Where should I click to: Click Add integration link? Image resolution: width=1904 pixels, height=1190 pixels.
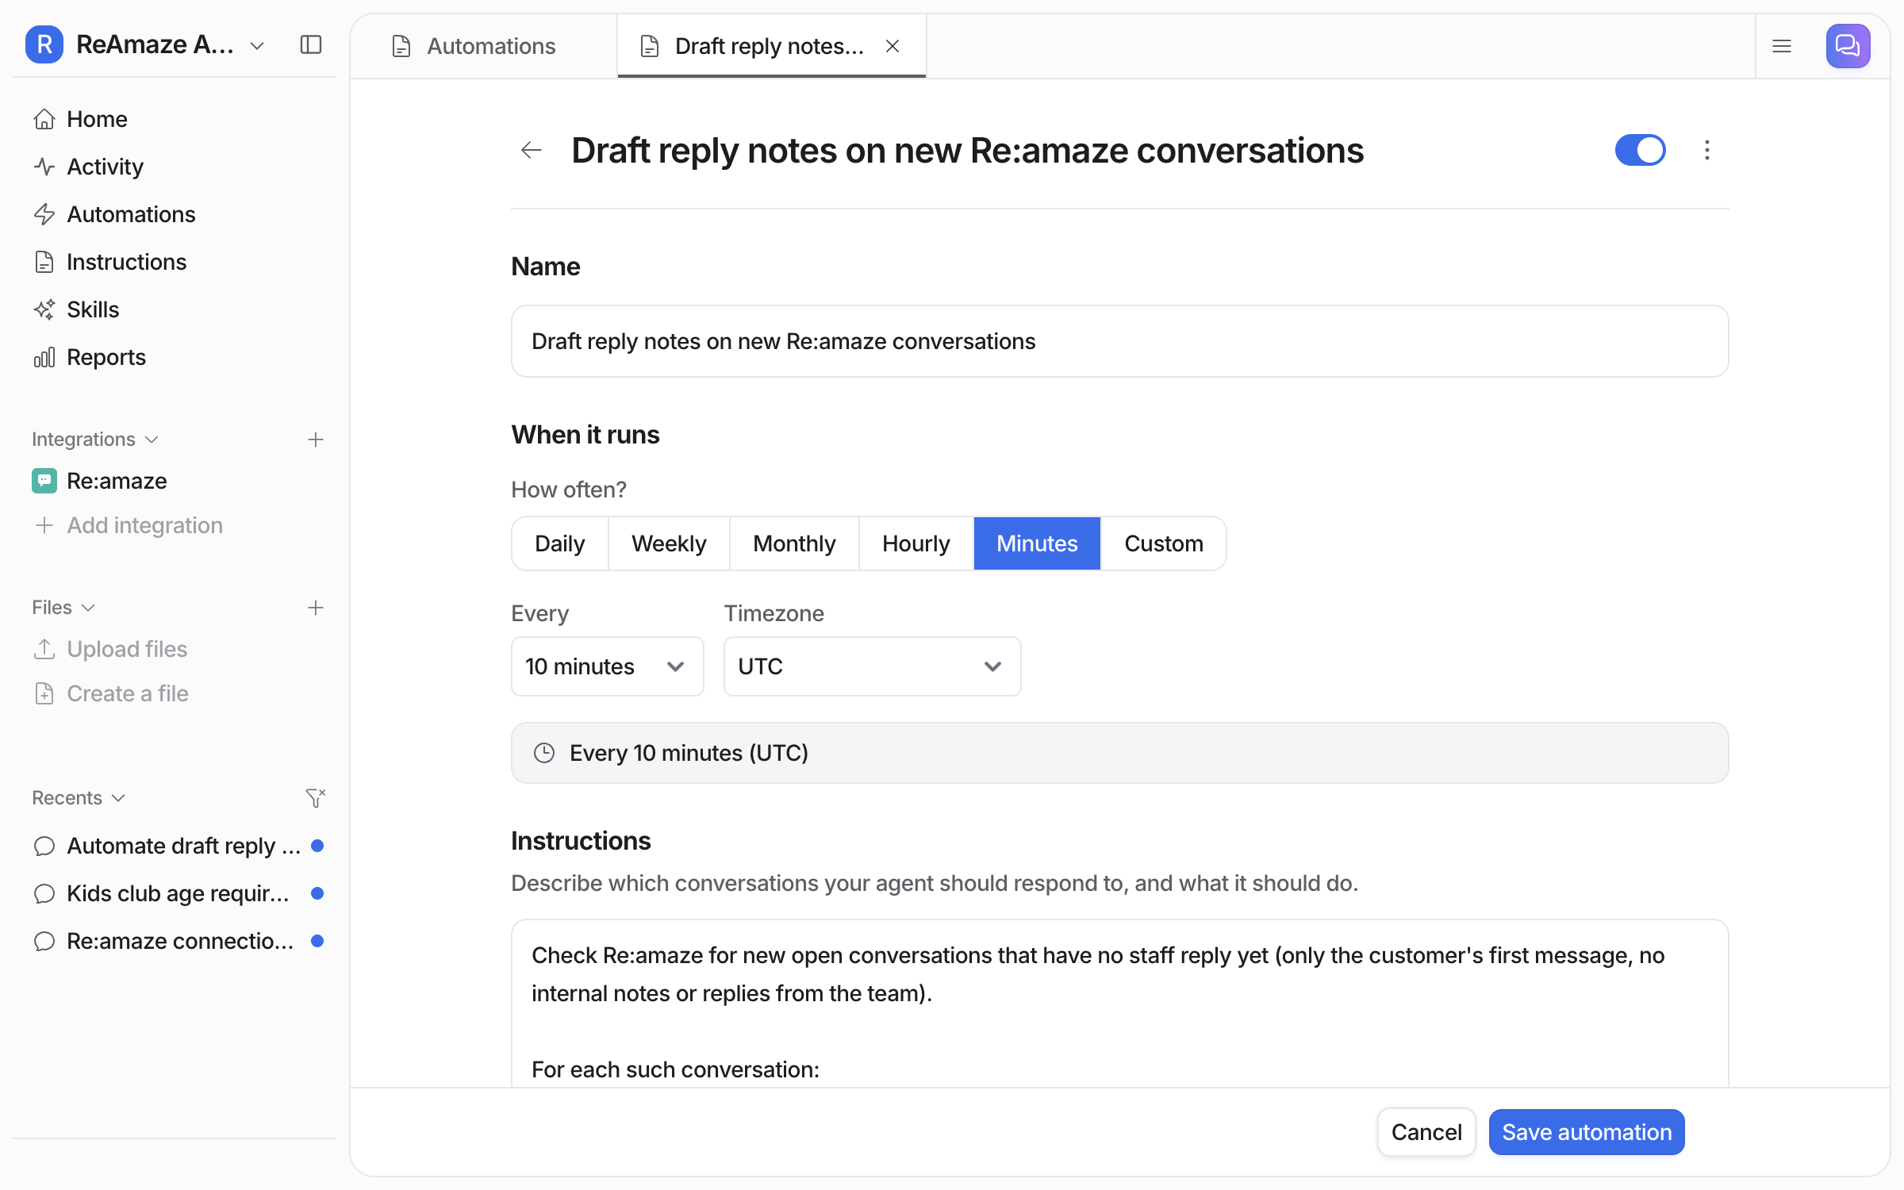[x=129, y=525]
